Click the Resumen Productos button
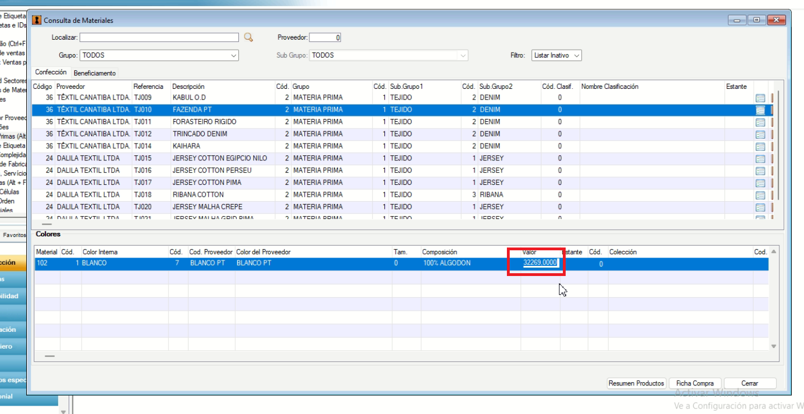 point(636,383)
